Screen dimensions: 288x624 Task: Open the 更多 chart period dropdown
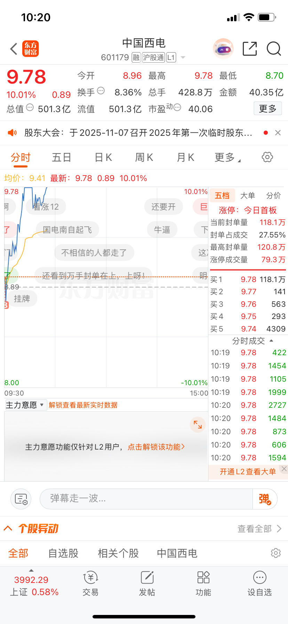227,158
